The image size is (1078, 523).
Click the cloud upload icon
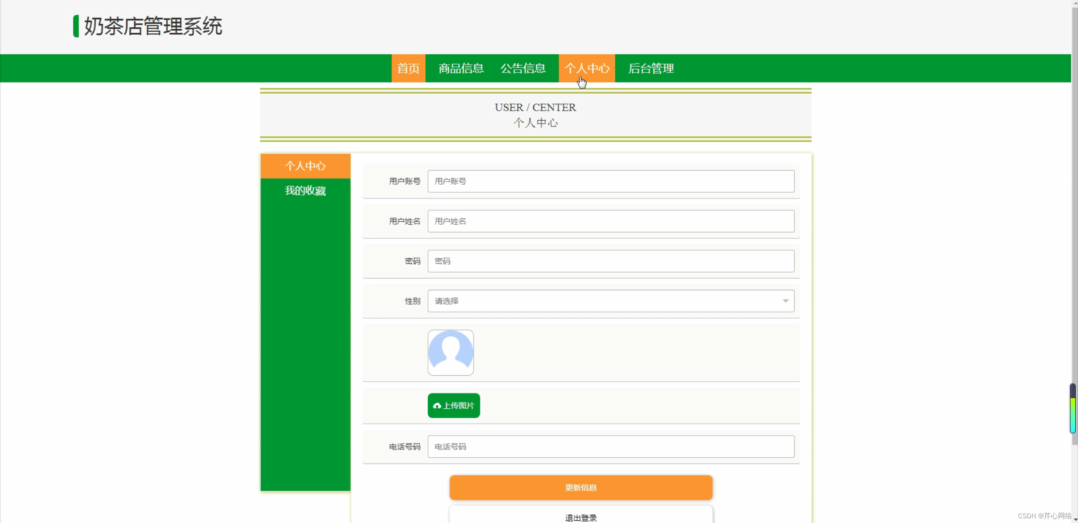(x=437, y=406)
